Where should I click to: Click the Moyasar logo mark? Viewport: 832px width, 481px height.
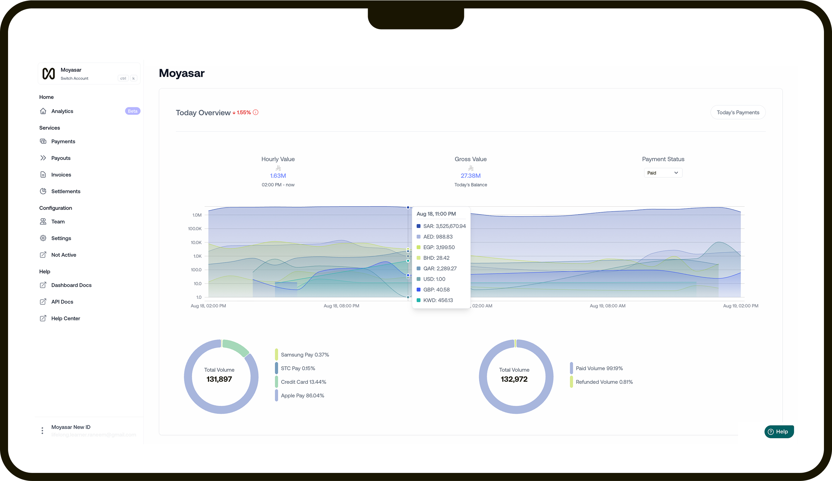point(48,73)
